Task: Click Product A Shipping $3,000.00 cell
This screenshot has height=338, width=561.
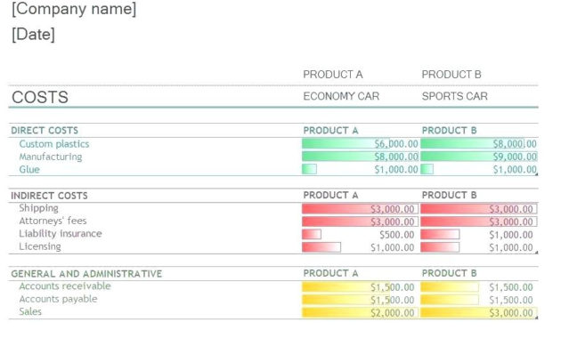Action: pyautogui.click(x=361, y=209)
